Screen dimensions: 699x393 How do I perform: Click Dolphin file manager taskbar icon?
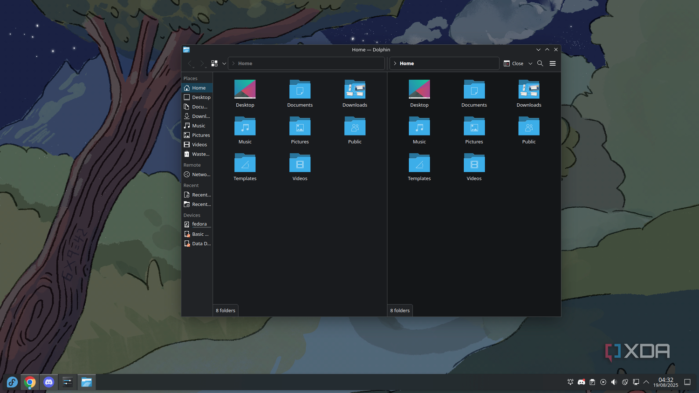86,382
